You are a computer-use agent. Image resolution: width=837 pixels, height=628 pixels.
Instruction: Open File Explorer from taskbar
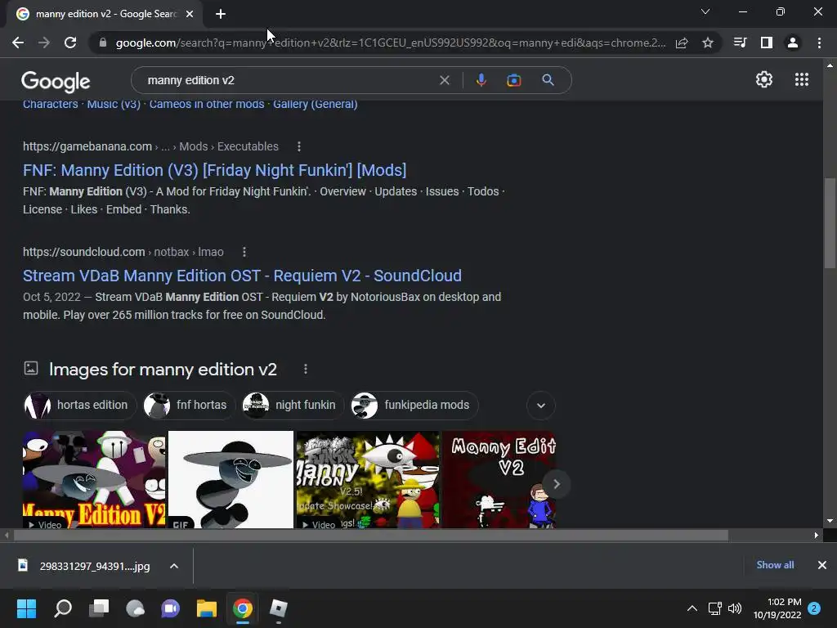pos(207,608)
